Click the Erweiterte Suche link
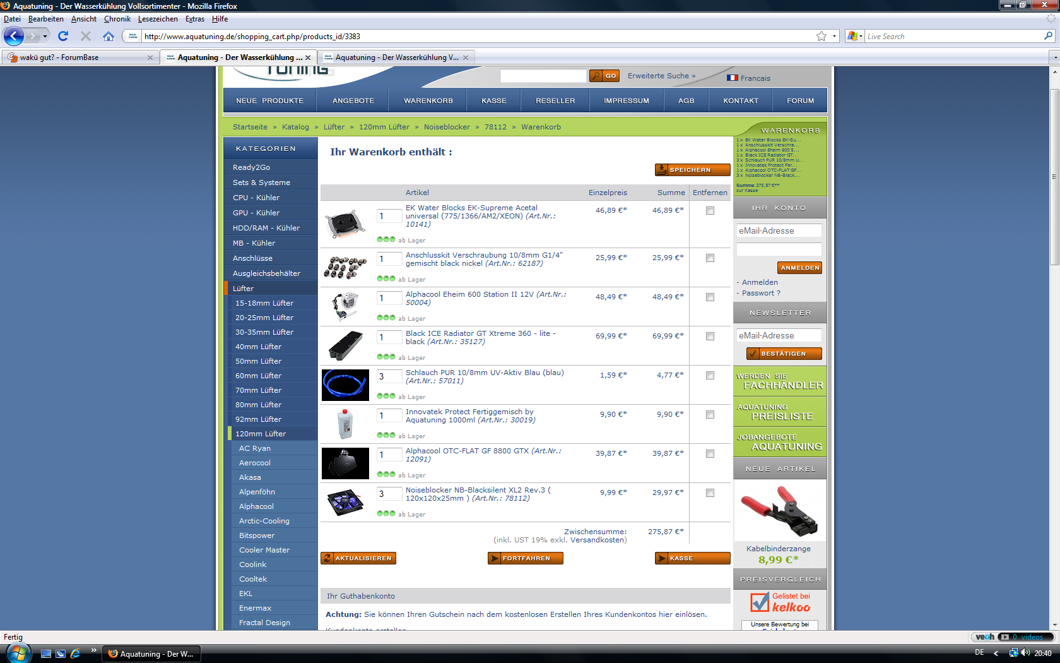This screenshot has height=663, width=1060. [x=661, y=76]
